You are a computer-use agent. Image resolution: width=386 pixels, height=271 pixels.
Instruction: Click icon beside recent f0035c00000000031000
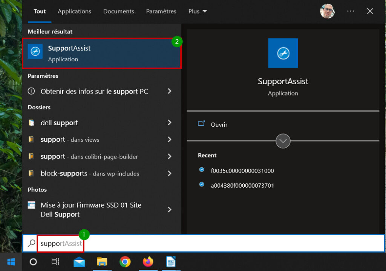coord(202,170)
